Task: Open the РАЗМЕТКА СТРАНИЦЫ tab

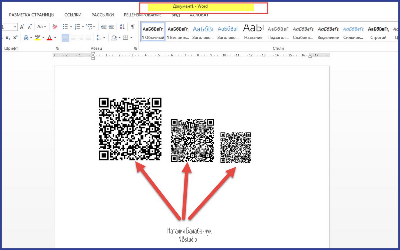Action: click(32, 15)
